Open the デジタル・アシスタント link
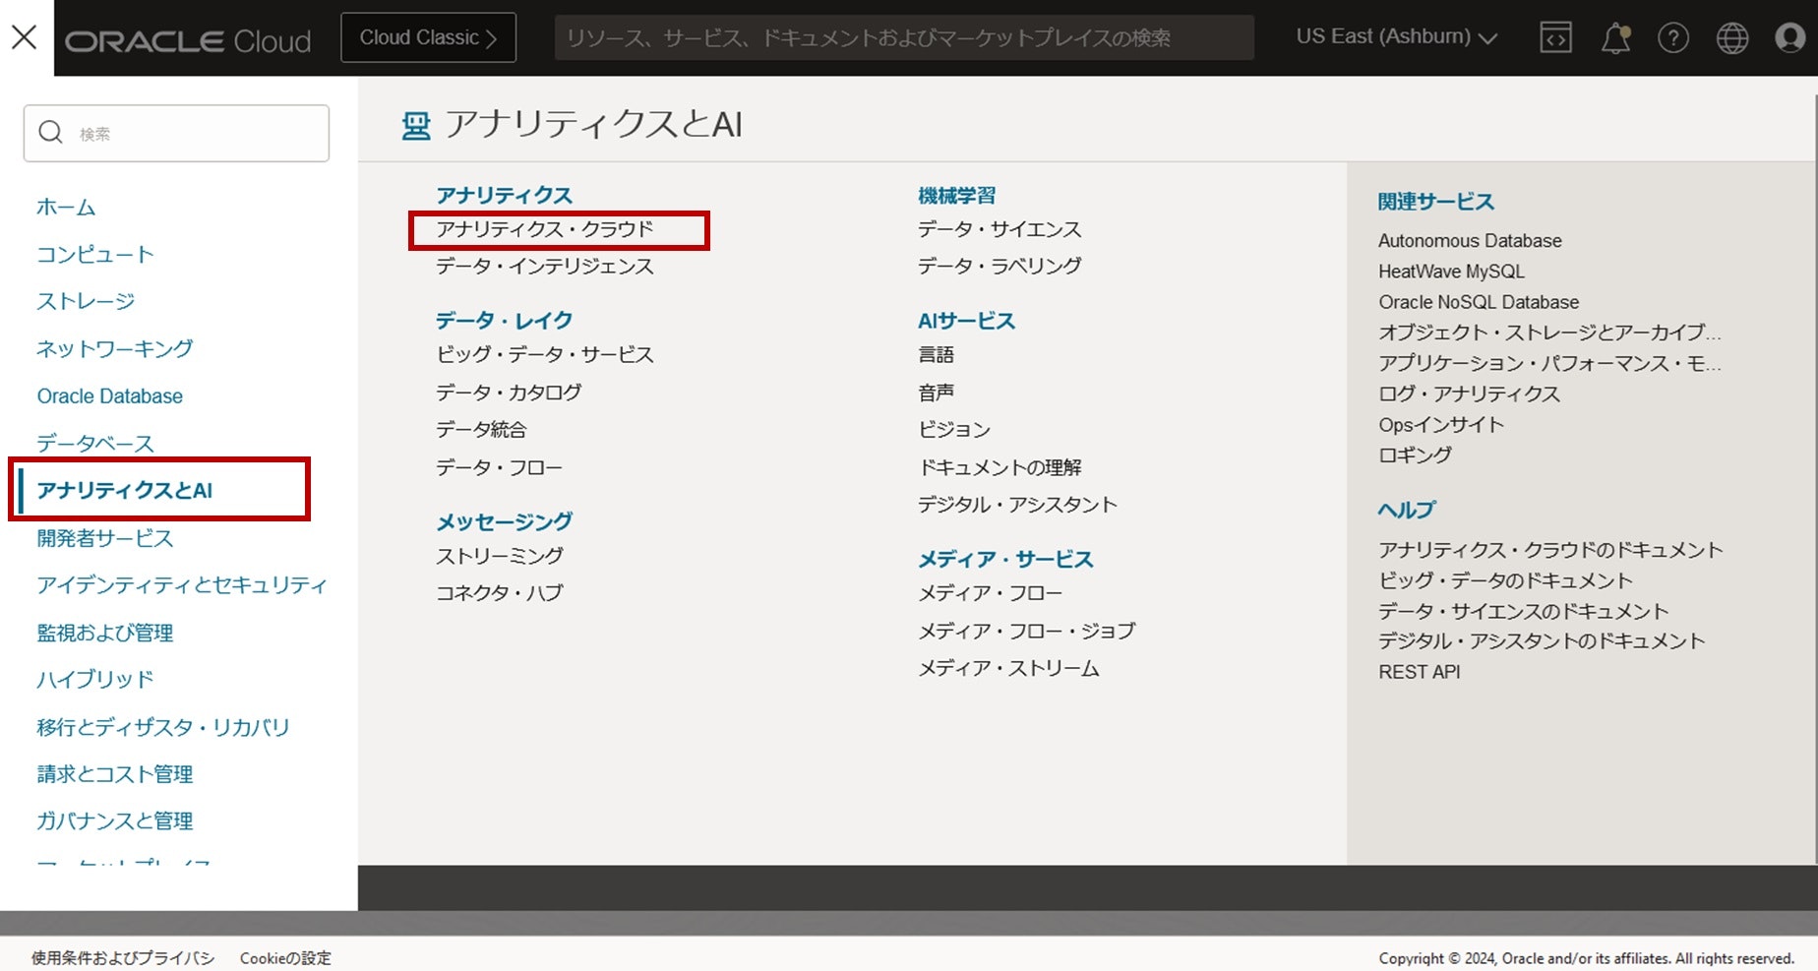 click(1018, 505)
